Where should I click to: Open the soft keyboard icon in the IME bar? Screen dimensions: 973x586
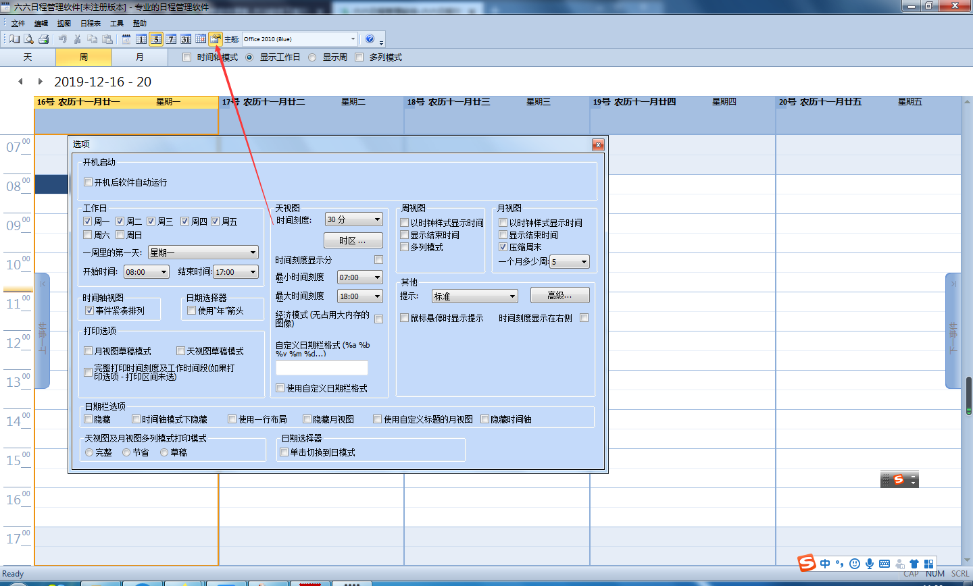pos(884,564)
